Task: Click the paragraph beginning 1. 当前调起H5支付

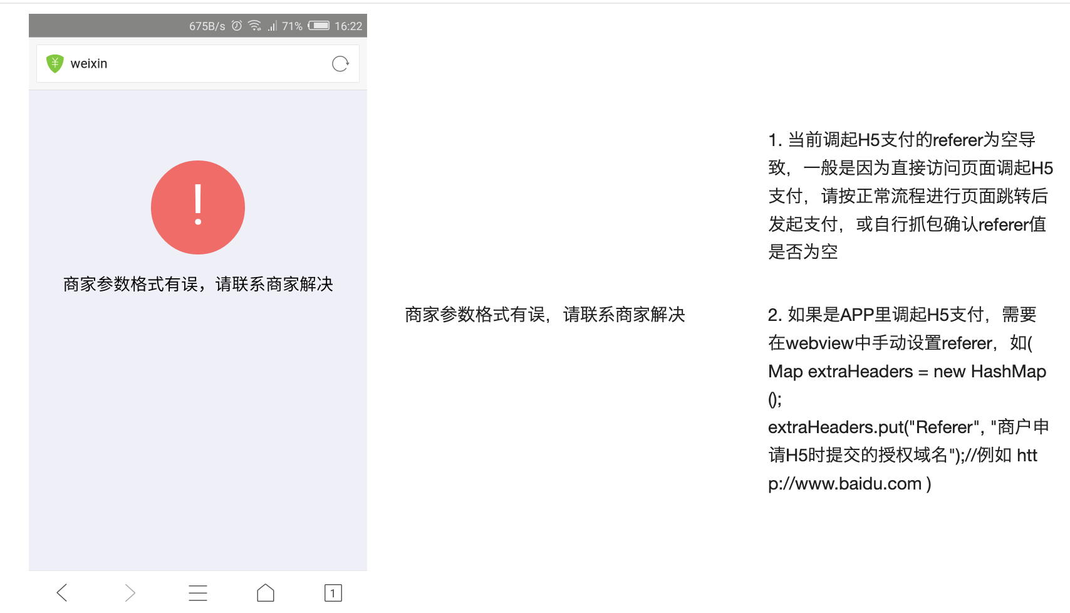Action: 911,196
